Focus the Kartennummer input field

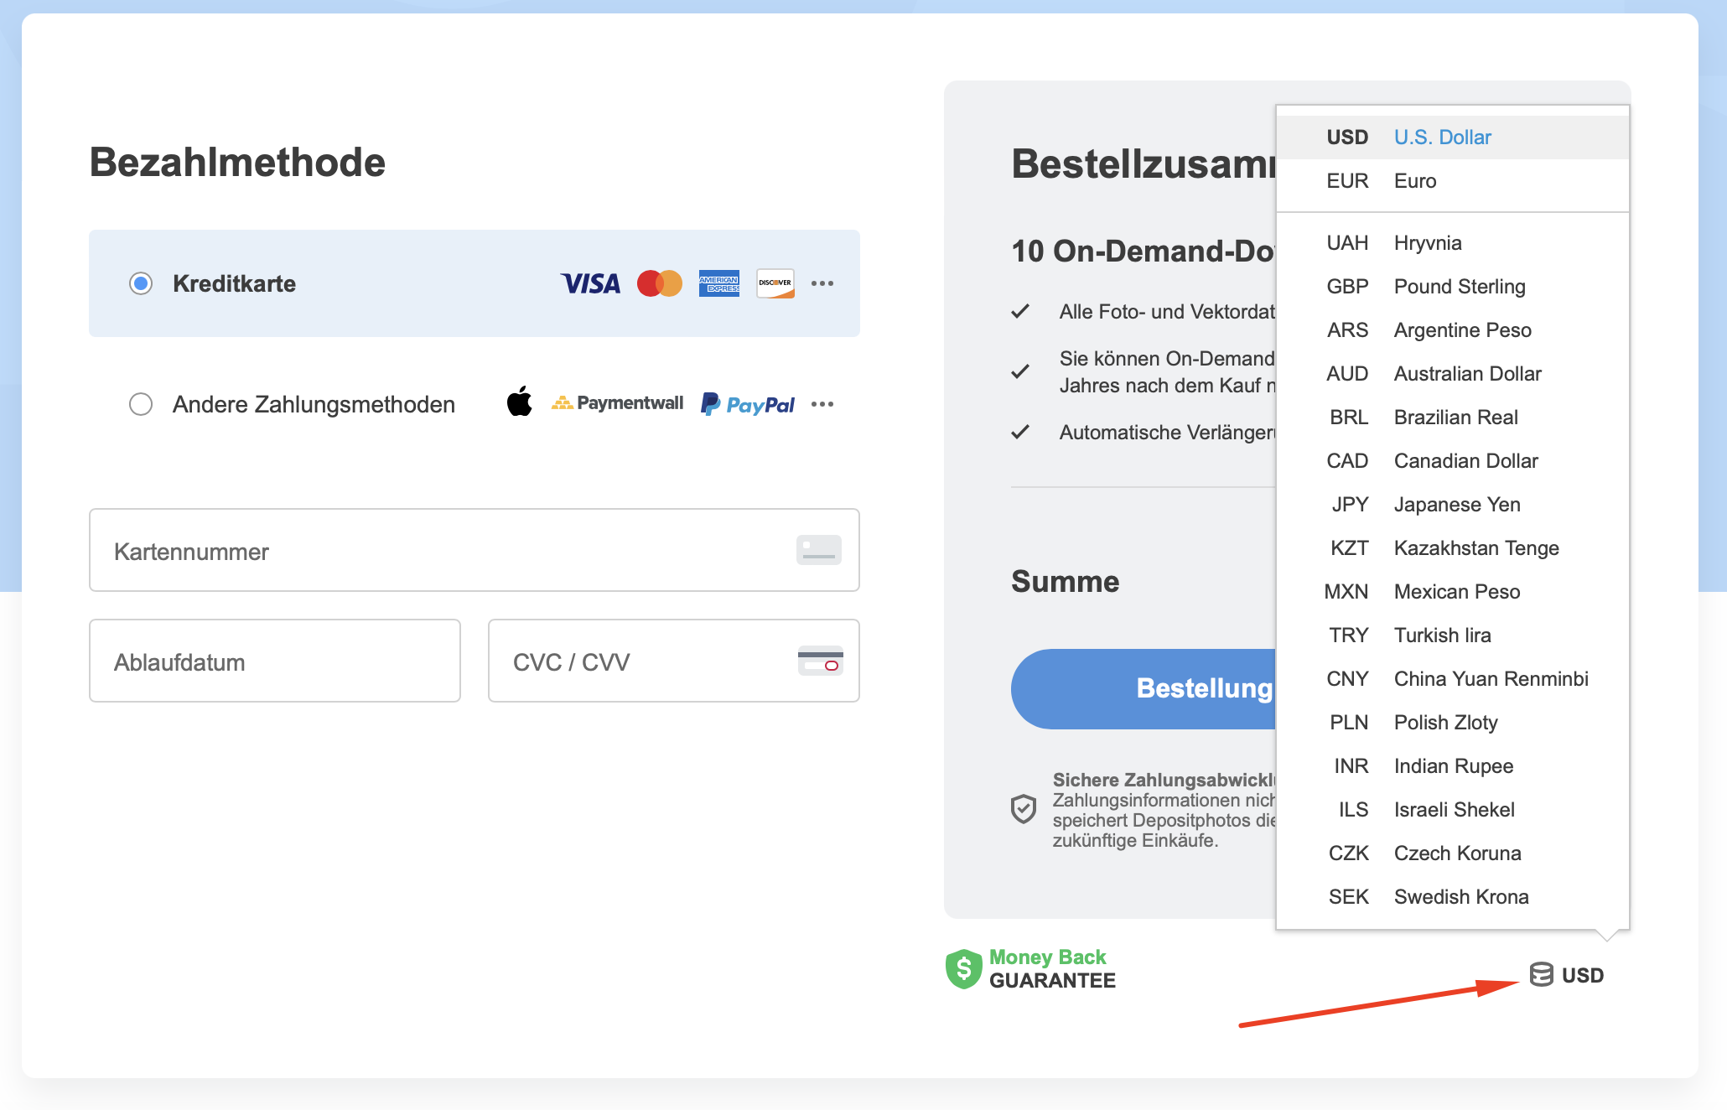(475, 550)
